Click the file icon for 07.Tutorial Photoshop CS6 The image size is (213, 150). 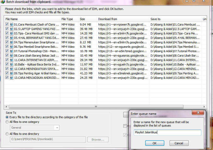12,51
